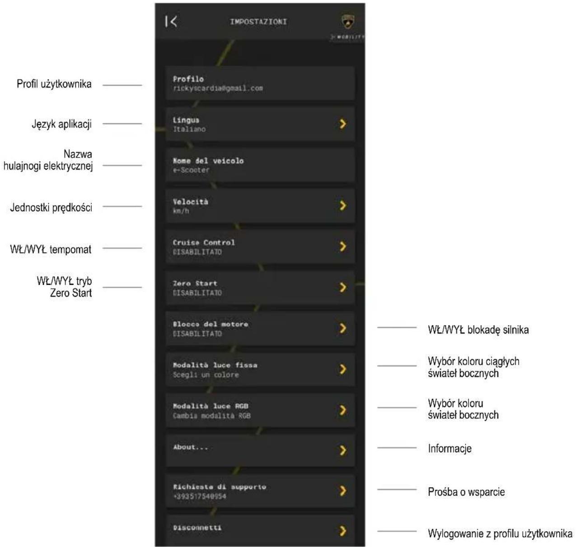Image resolution: width=576 pixels, height=547 pixels.
Task: Click the Lamborghini shield logo
Action: (347, 21)
